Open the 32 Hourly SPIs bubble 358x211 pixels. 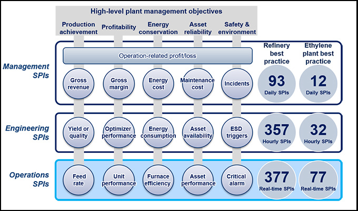[318, 132]
